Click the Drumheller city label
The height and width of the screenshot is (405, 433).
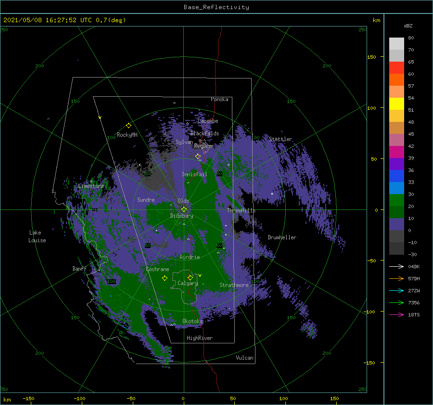(x=282, y=237)
